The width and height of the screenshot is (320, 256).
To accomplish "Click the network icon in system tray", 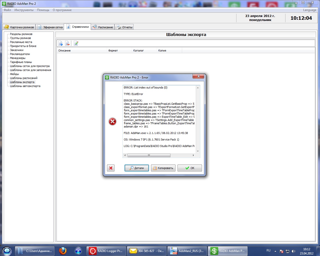I will [x=287, y=251].
